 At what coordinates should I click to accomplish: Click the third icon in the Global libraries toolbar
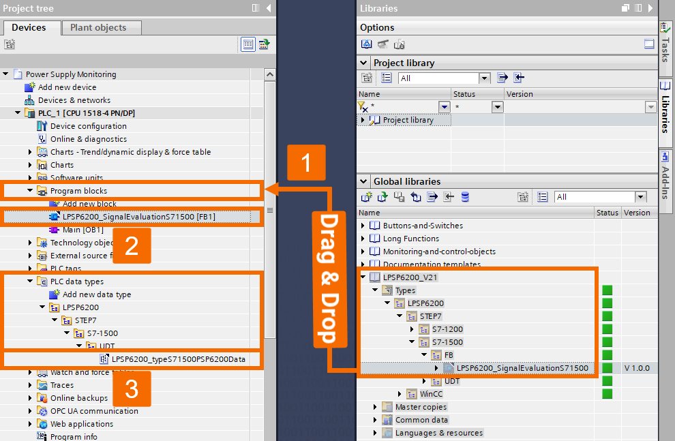click(399, 197)
